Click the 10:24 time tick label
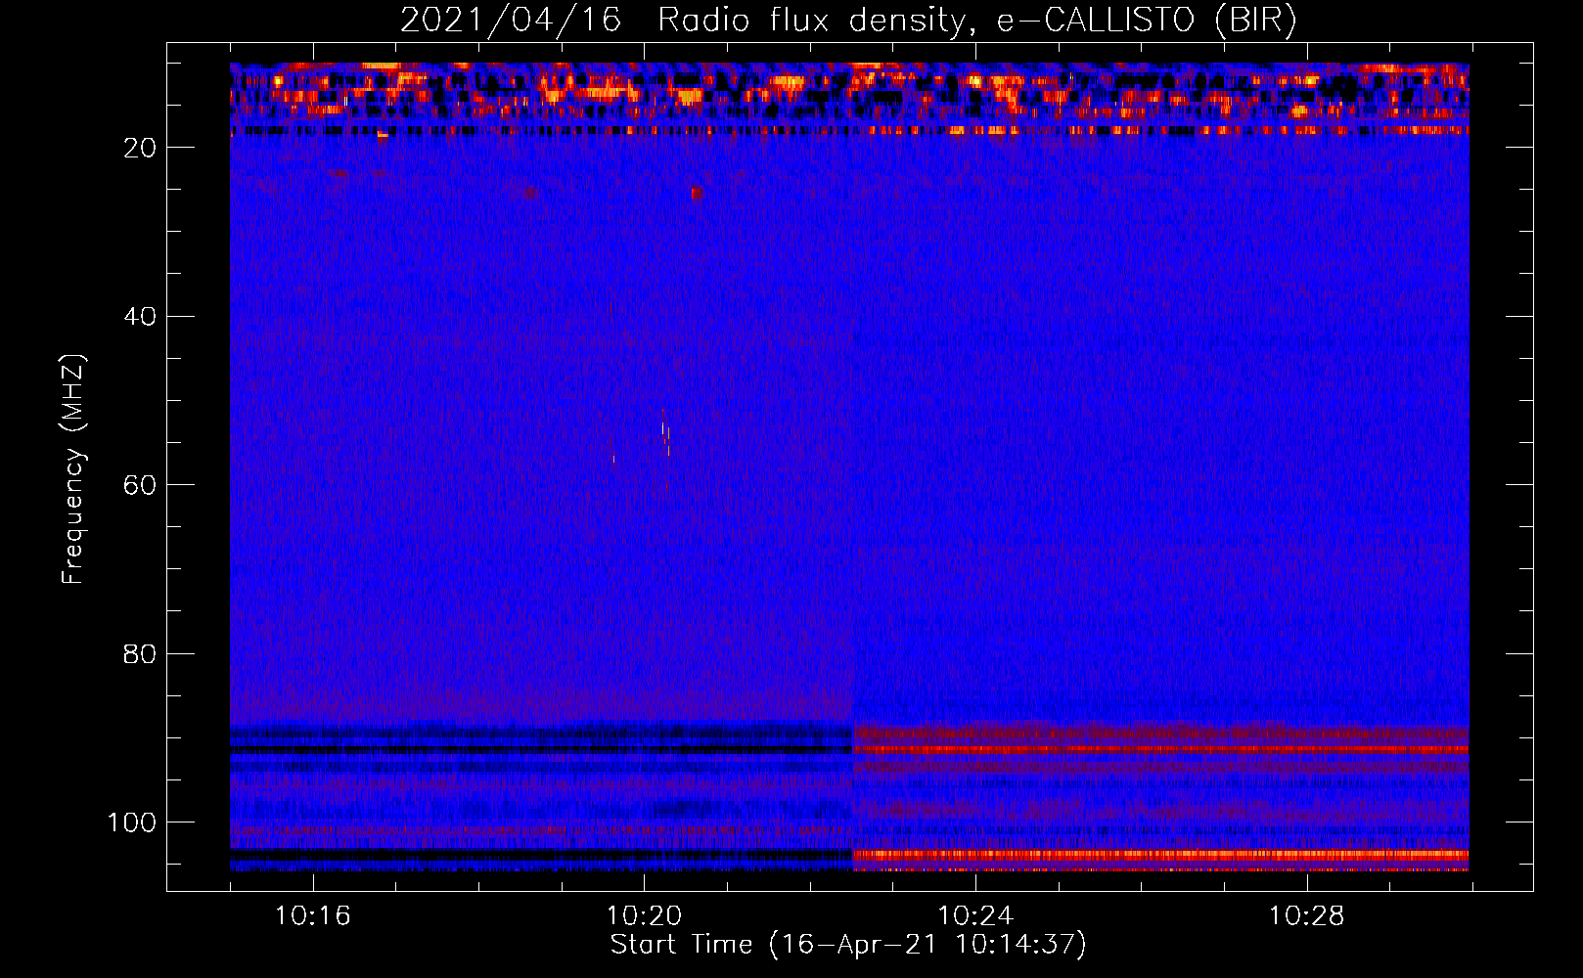 975,916
